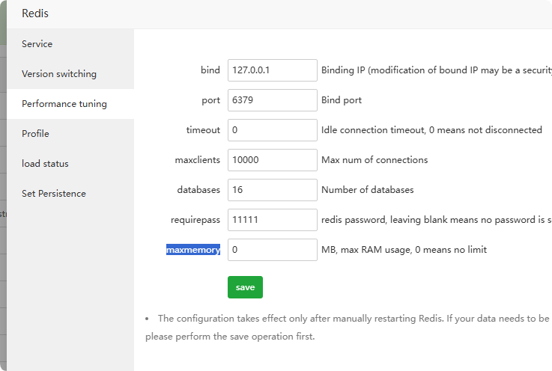Focus the requirepass password field

273,220
